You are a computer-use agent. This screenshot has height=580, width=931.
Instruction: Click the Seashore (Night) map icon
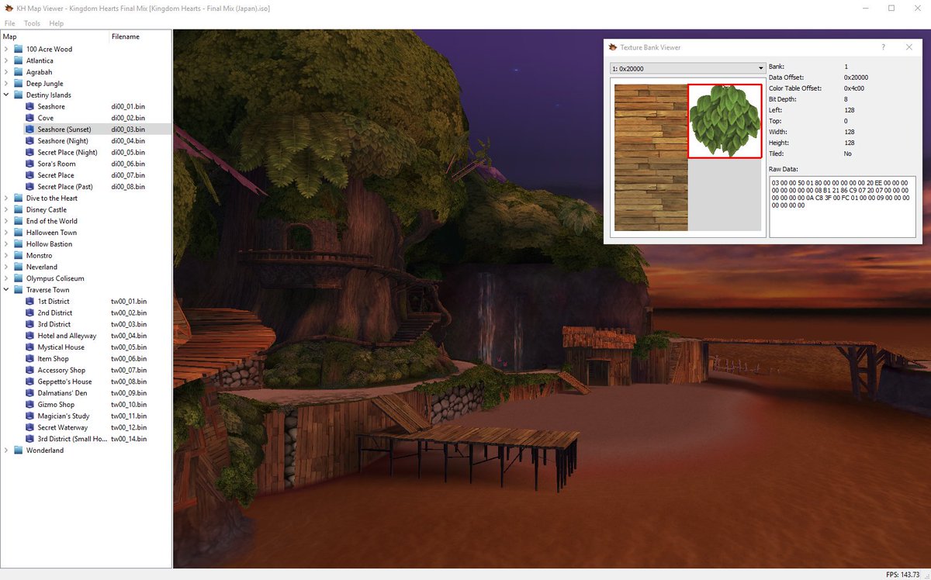29,140
